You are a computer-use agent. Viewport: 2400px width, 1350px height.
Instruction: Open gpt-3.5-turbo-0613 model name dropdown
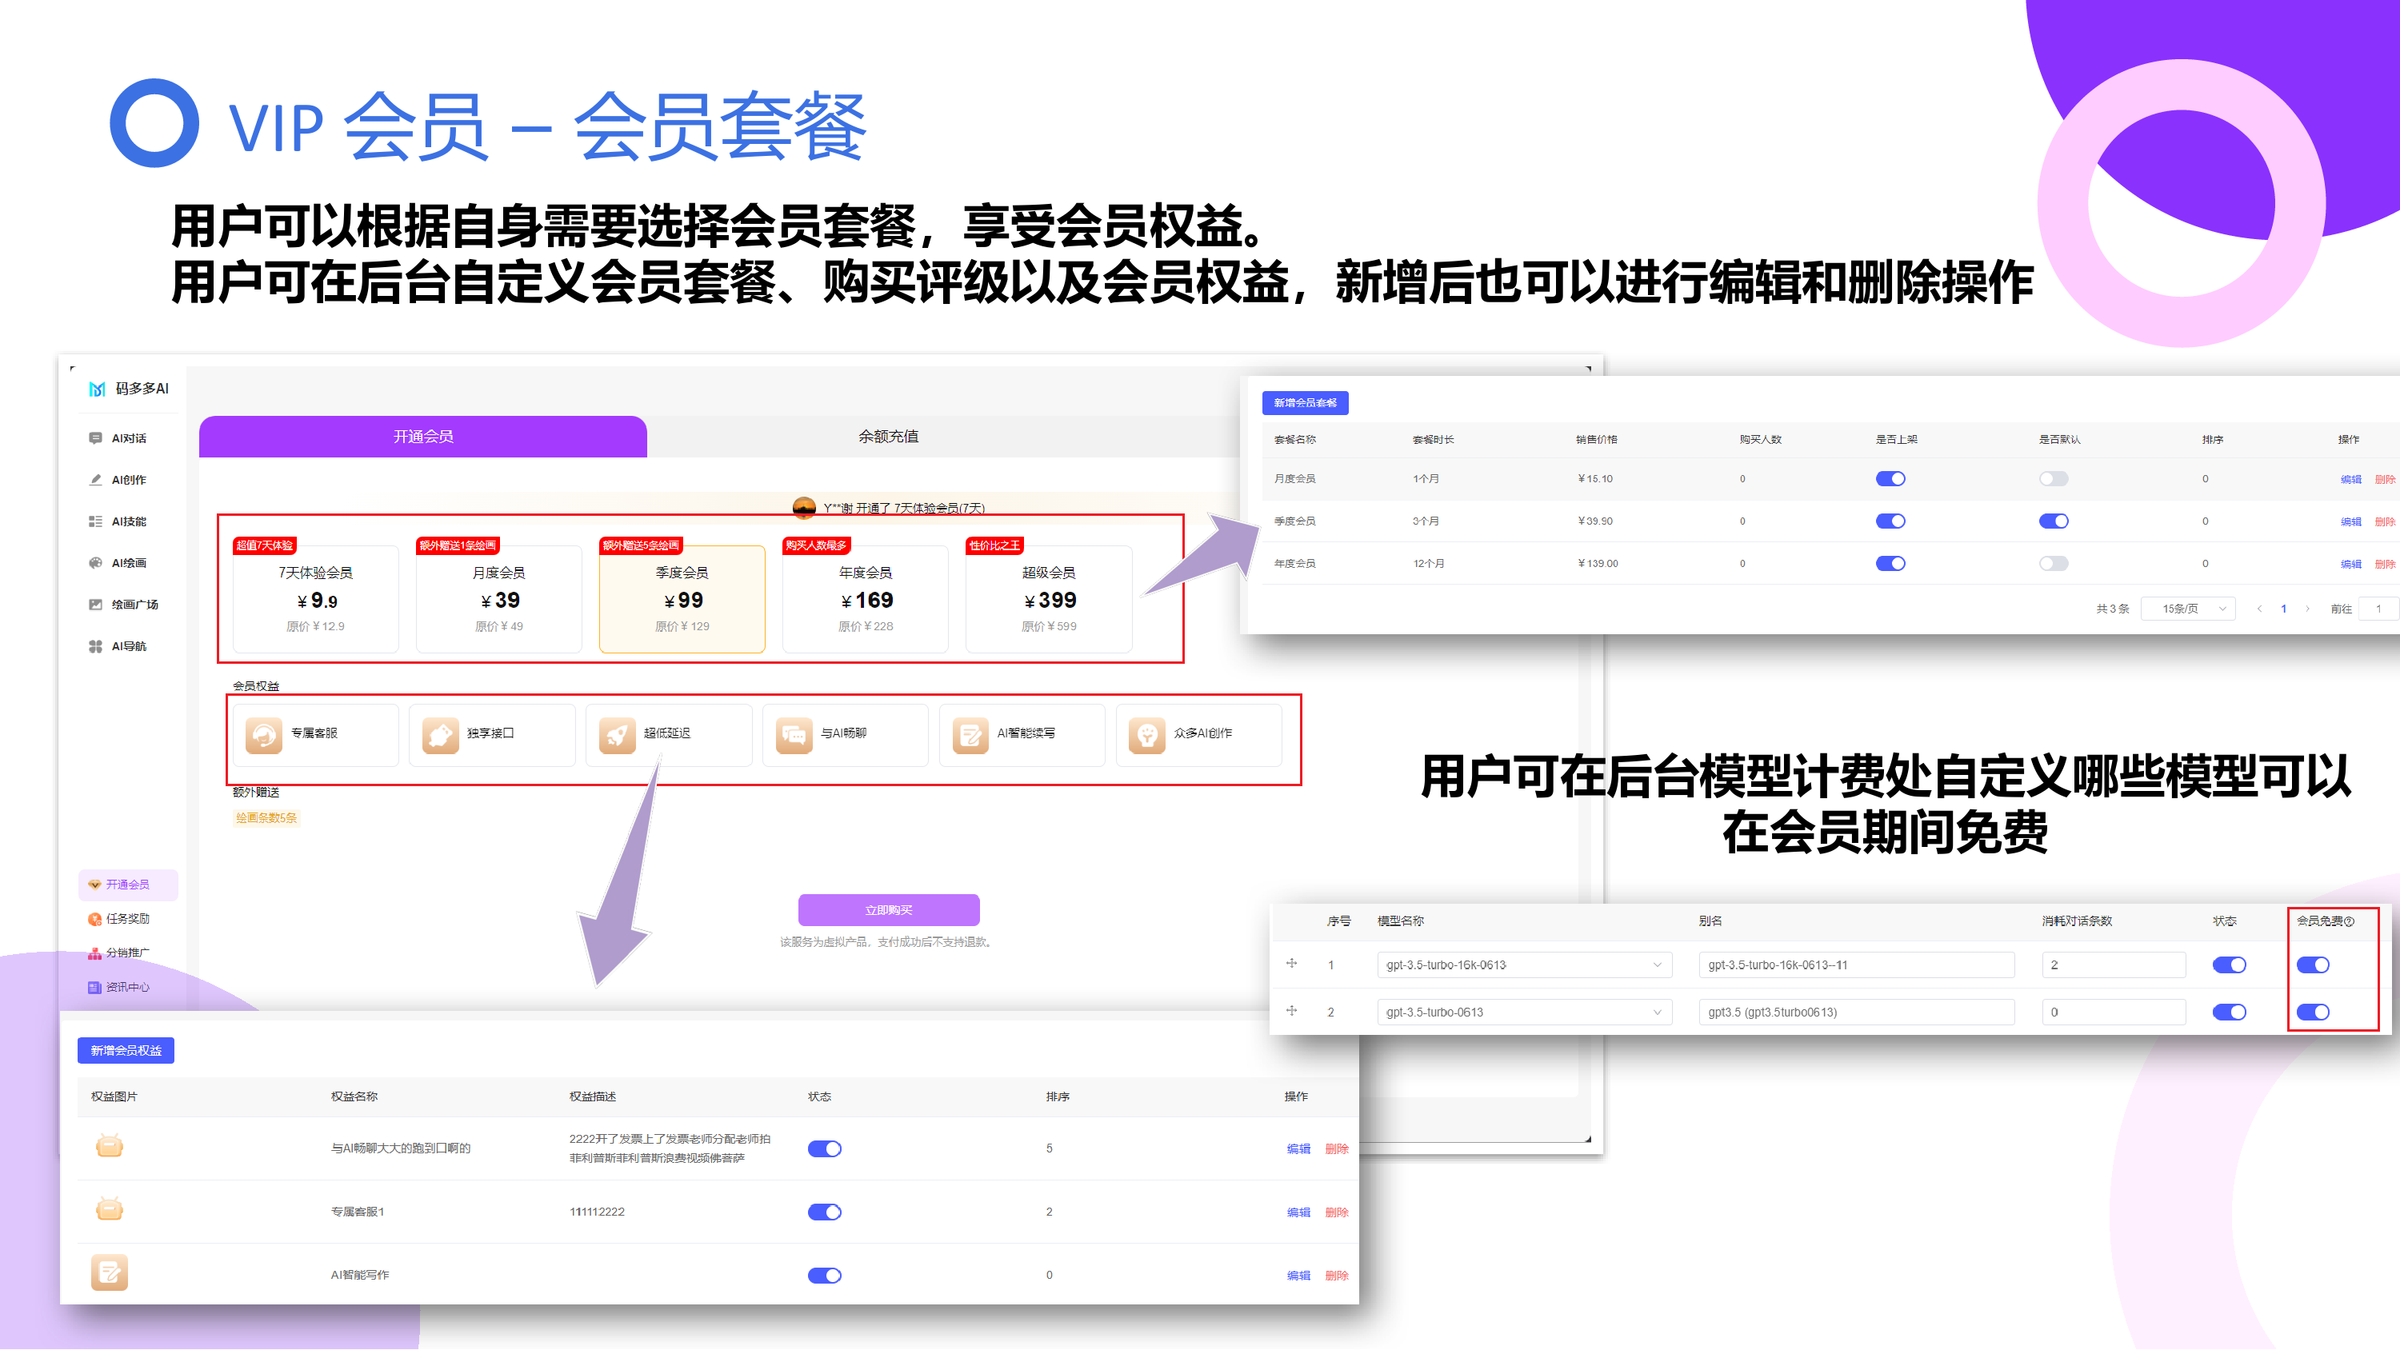pyautogui.click(x=1657, y=1012)
